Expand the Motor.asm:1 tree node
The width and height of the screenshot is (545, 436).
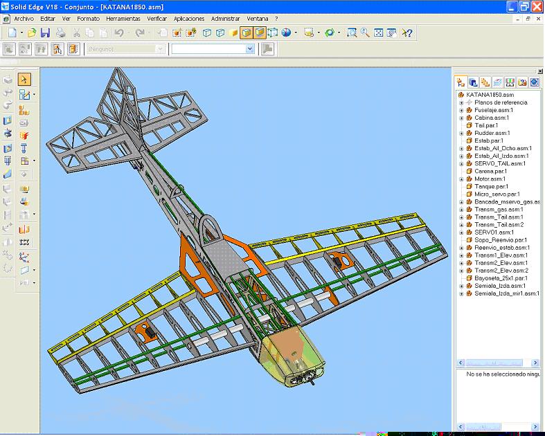461,179
